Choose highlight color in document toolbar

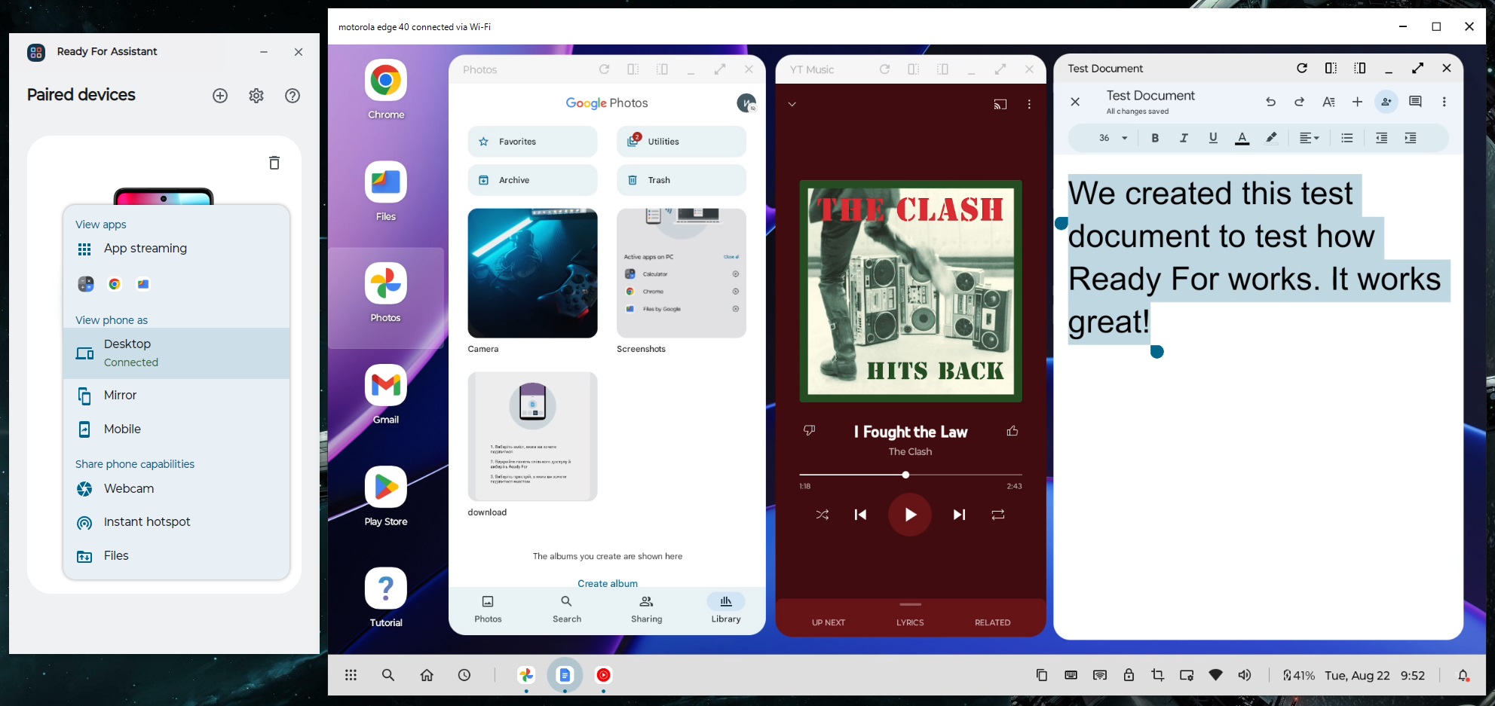point(1271,138)
